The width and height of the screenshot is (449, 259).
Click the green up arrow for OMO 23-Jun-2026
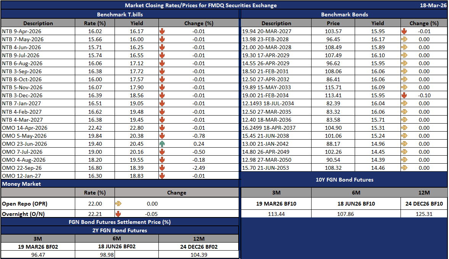(x=162, y=144)
